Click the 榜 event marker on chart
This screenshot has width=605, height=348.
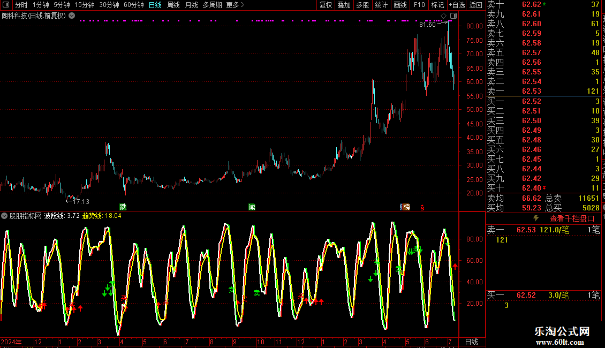(406, 207)
